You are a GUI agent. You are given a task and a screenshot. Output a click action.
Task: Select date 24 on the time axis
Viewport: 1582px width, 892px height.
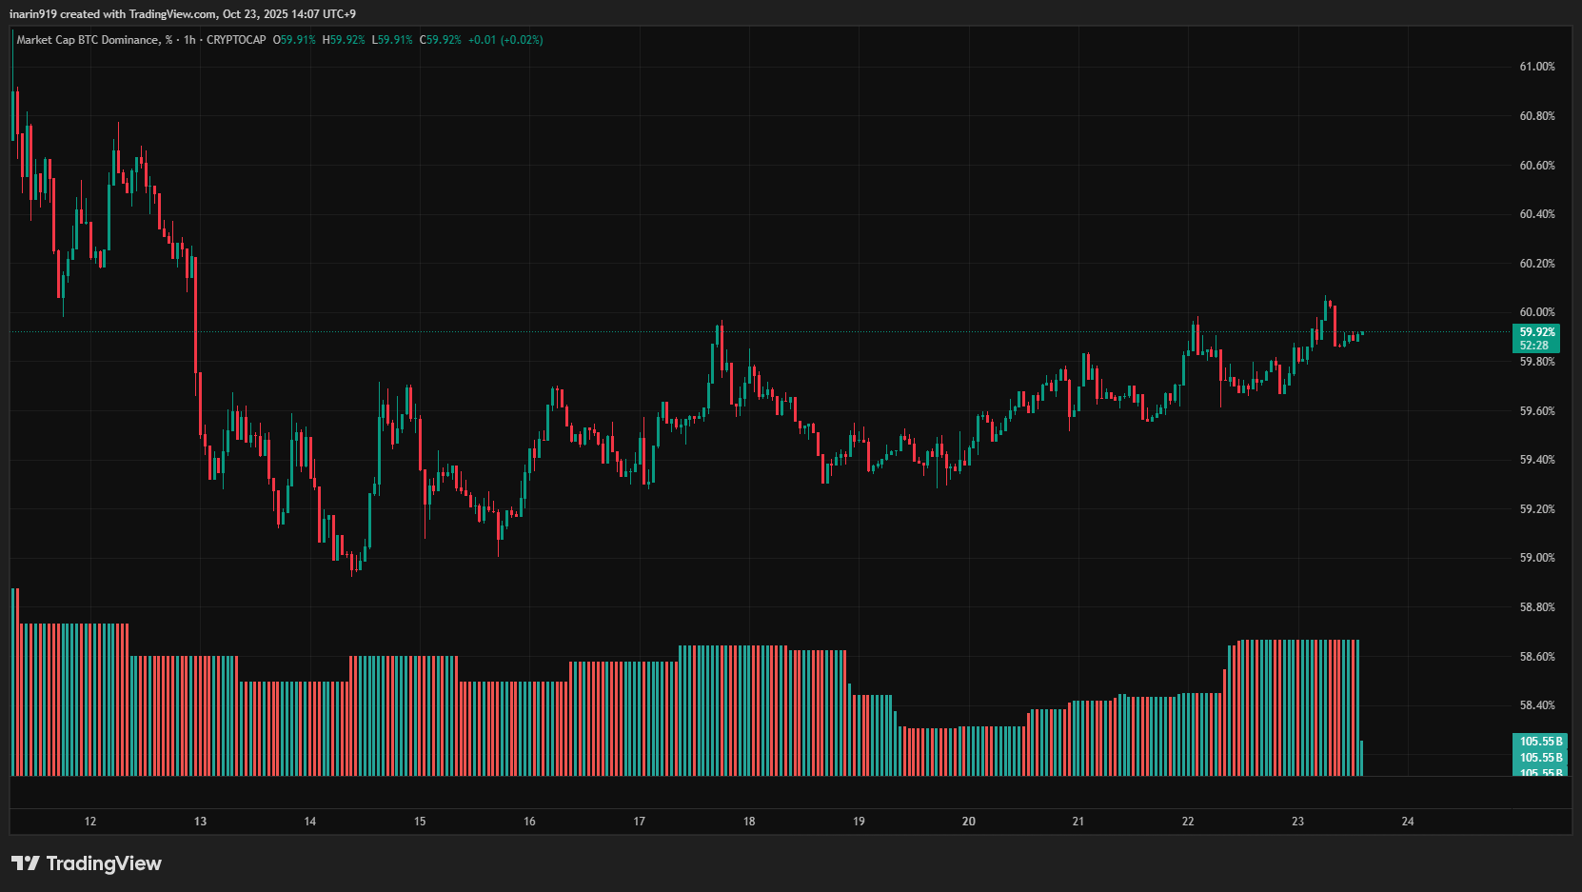pos(1408,822)
